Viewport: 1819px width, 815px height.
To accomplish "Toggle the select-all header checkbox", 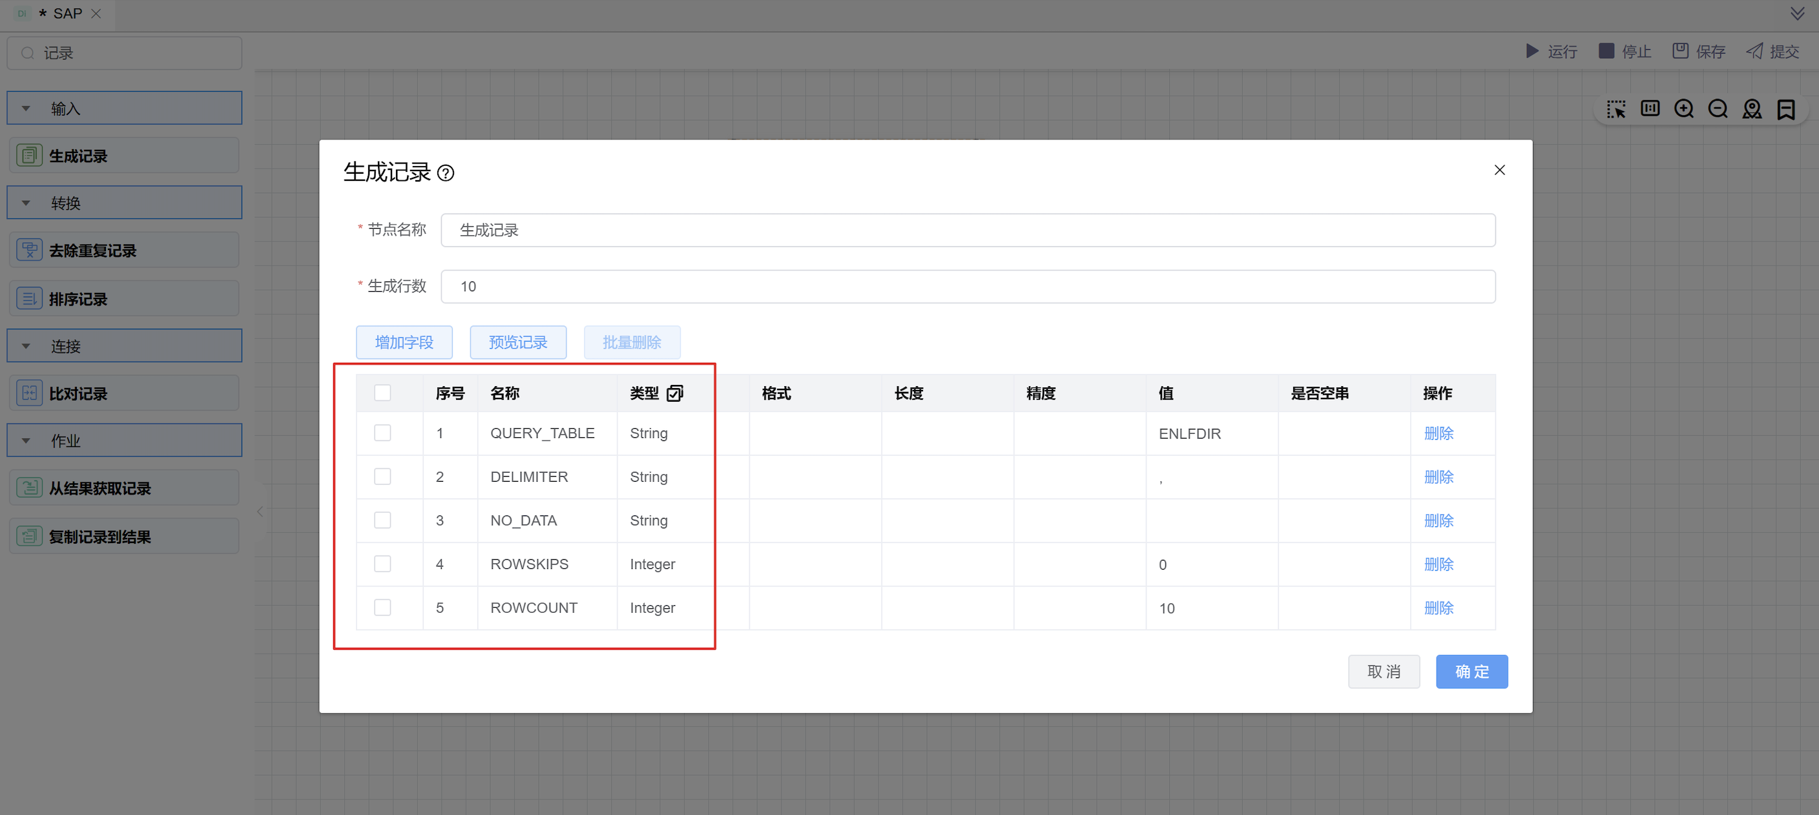I will click(x=382, y=393).
